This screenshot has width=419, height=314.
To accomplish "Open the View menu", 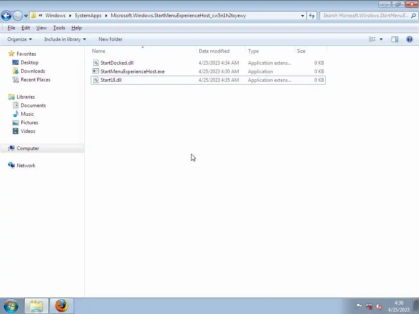I will click(41, 28).
